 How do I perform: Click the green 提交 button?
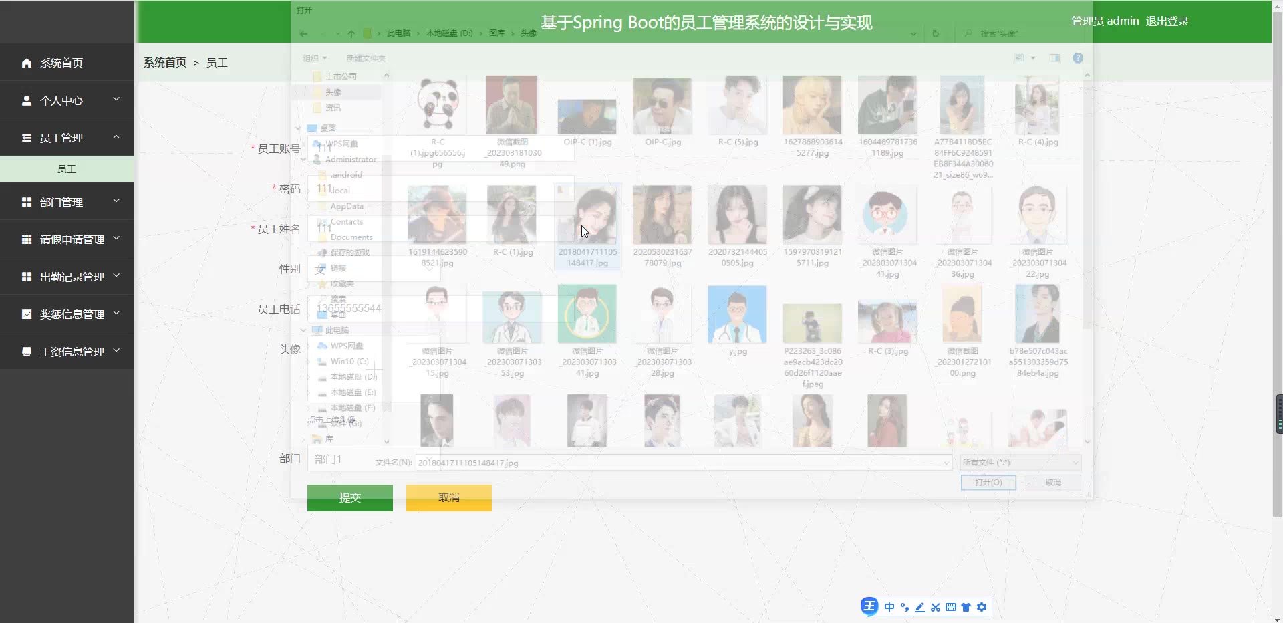click(x=350, y=498)
